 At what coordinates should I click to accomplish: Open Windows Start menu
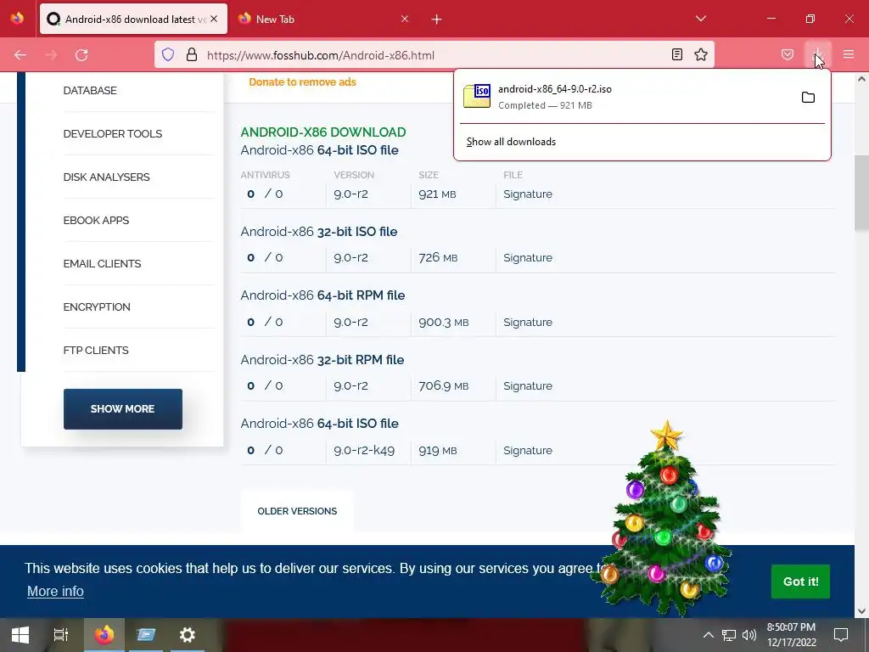(x=20, y=635)
